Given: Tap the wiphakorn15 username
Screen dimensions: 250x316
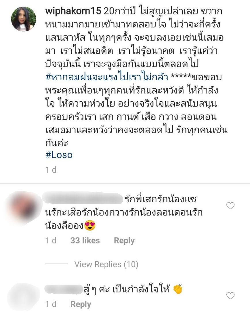Looking at the screenshot, I should tap(73, 11).
